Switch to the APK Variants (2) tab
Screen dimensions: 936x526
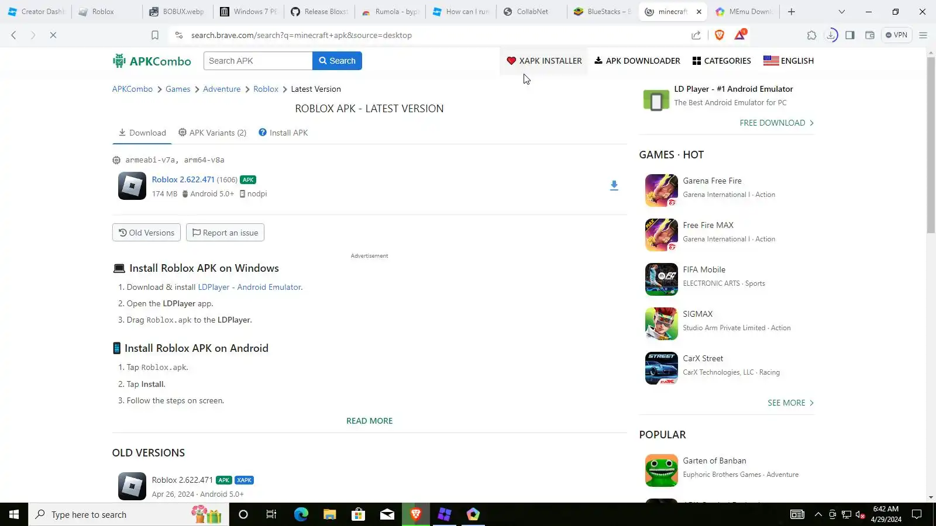[212, 133]
